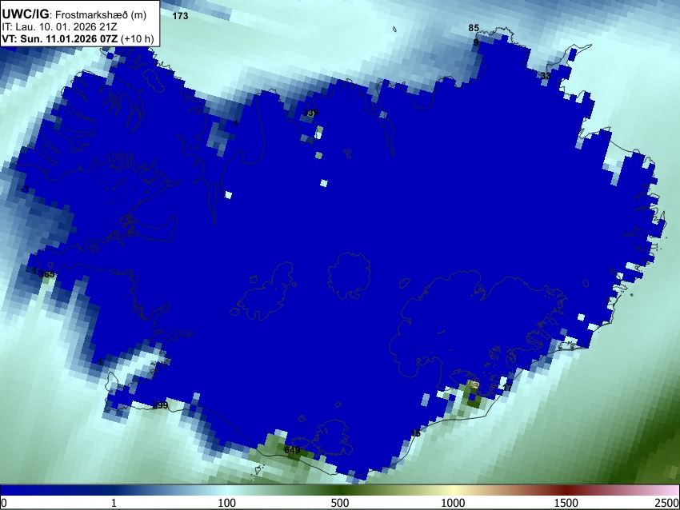Click the UWC/IG Frostmarkshæð (m) title

pyautogui.click(x=74, y=14)
